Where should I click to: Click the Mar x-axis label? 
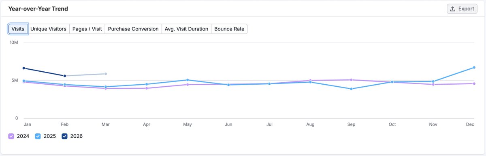click(x=106, y=124)
